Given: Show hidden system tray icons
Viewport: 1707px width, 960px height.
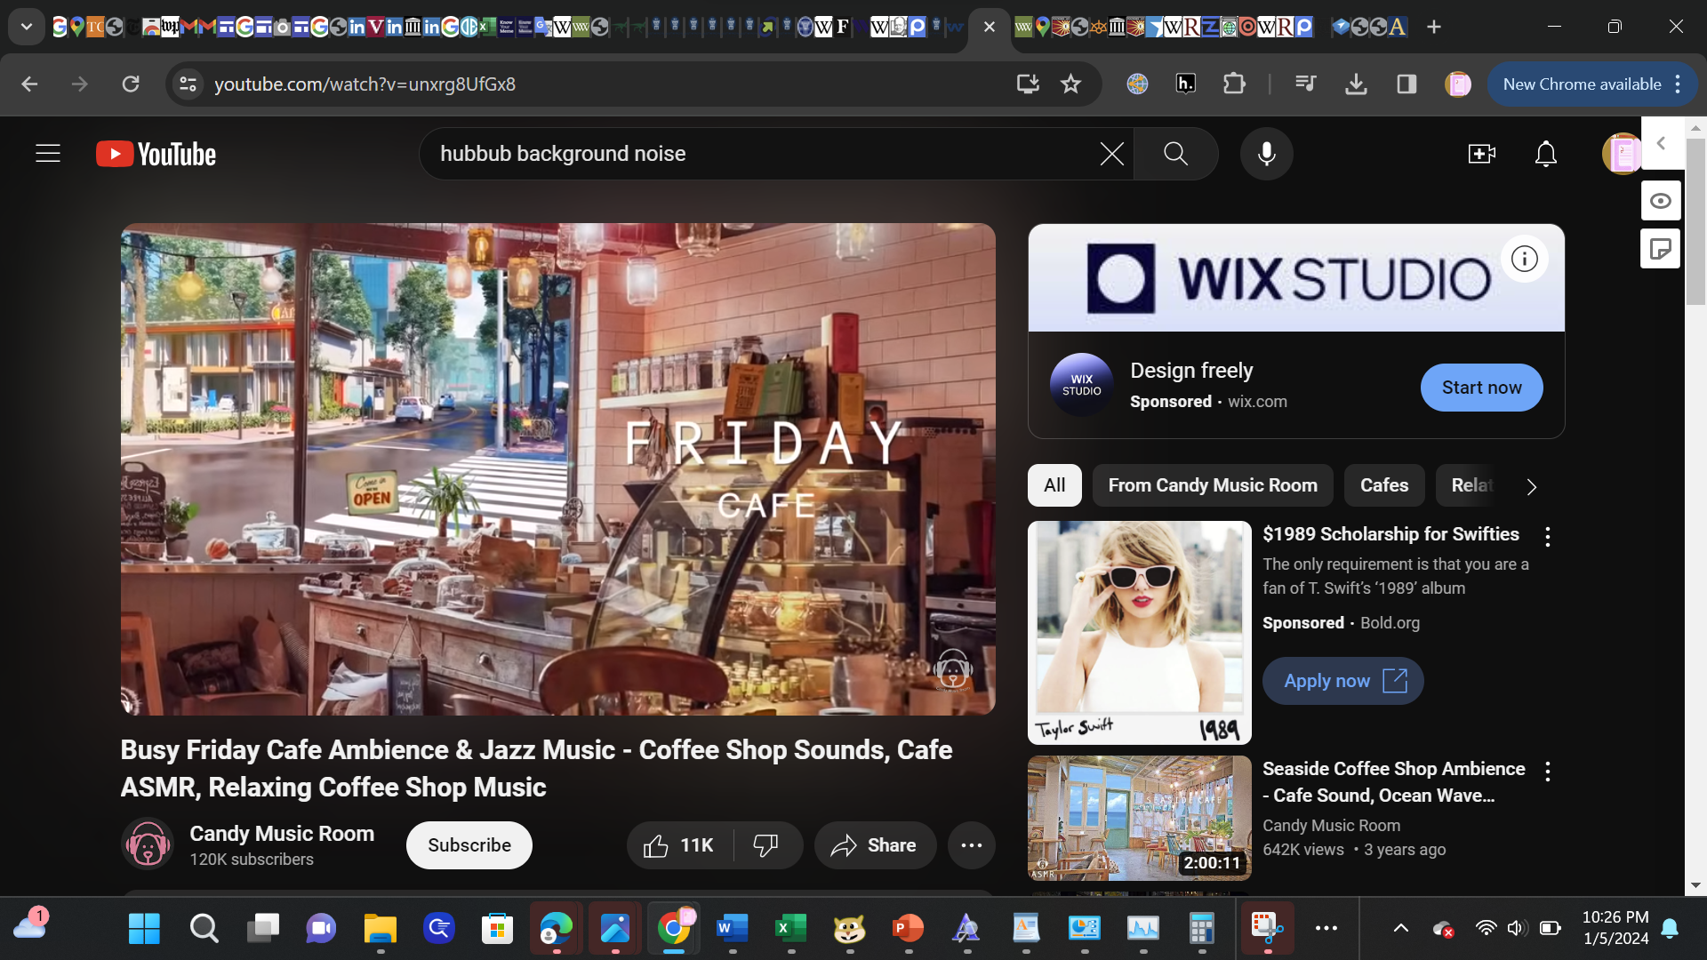Looking at the screenshot, I should point(1400,929).
